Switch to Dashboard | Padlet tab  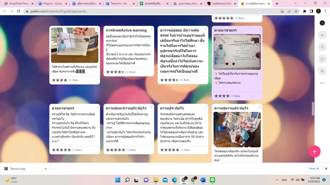pos(221,4)
